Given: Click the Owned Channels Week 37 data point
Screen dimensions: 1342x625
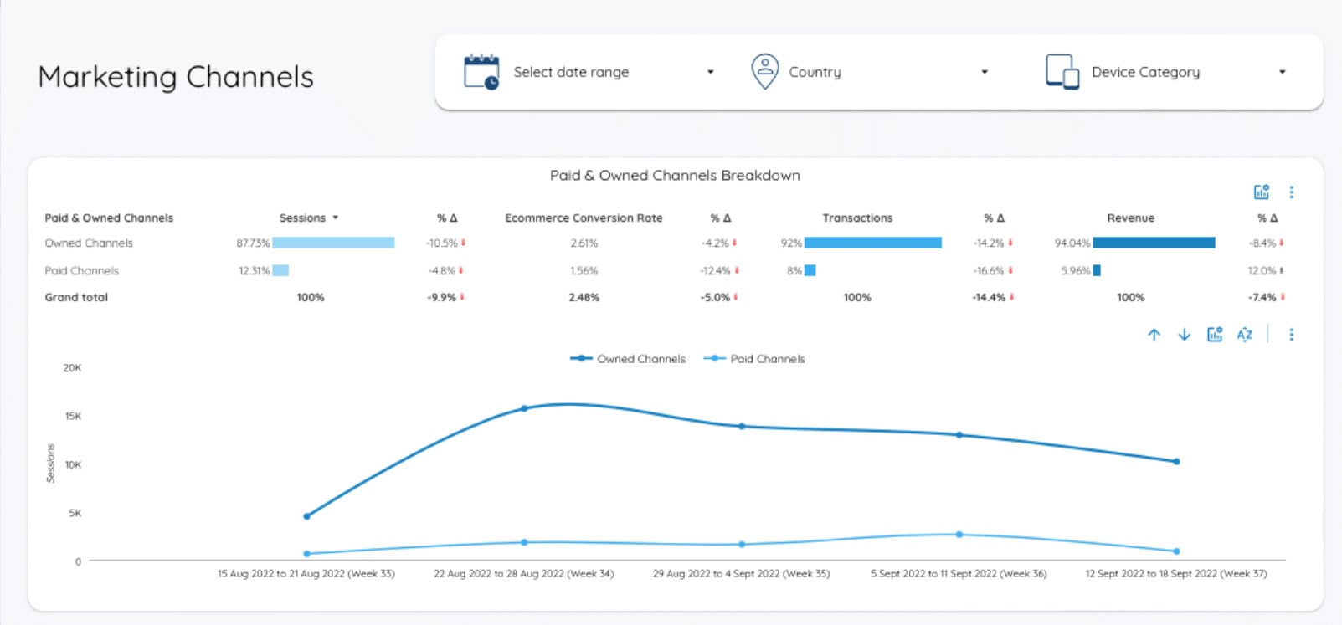Looking at the screenshot, I should coord(1176,462).
